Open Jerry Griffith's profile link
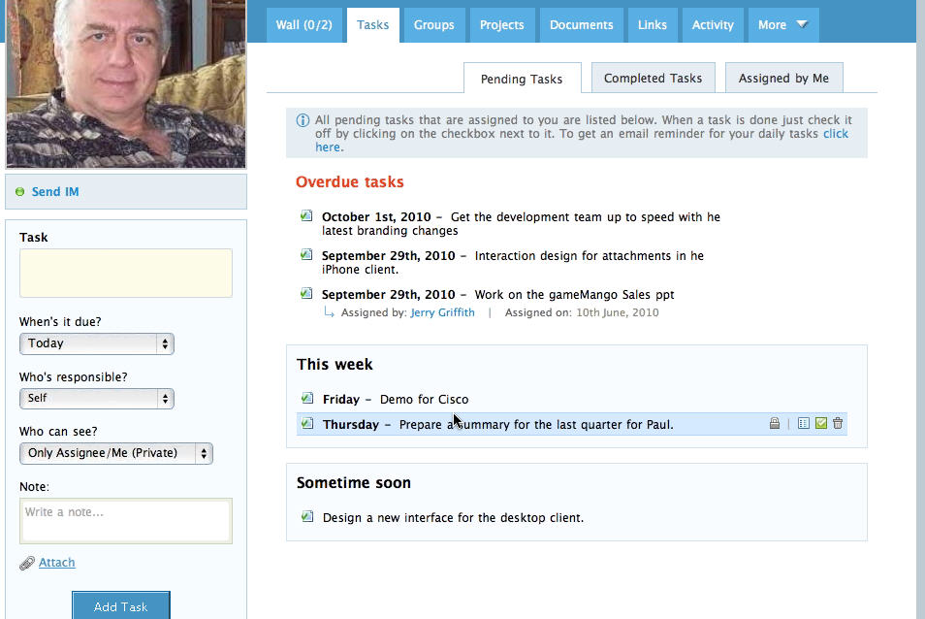The width and height of the screenshot is (925, 619). (442, 312)
